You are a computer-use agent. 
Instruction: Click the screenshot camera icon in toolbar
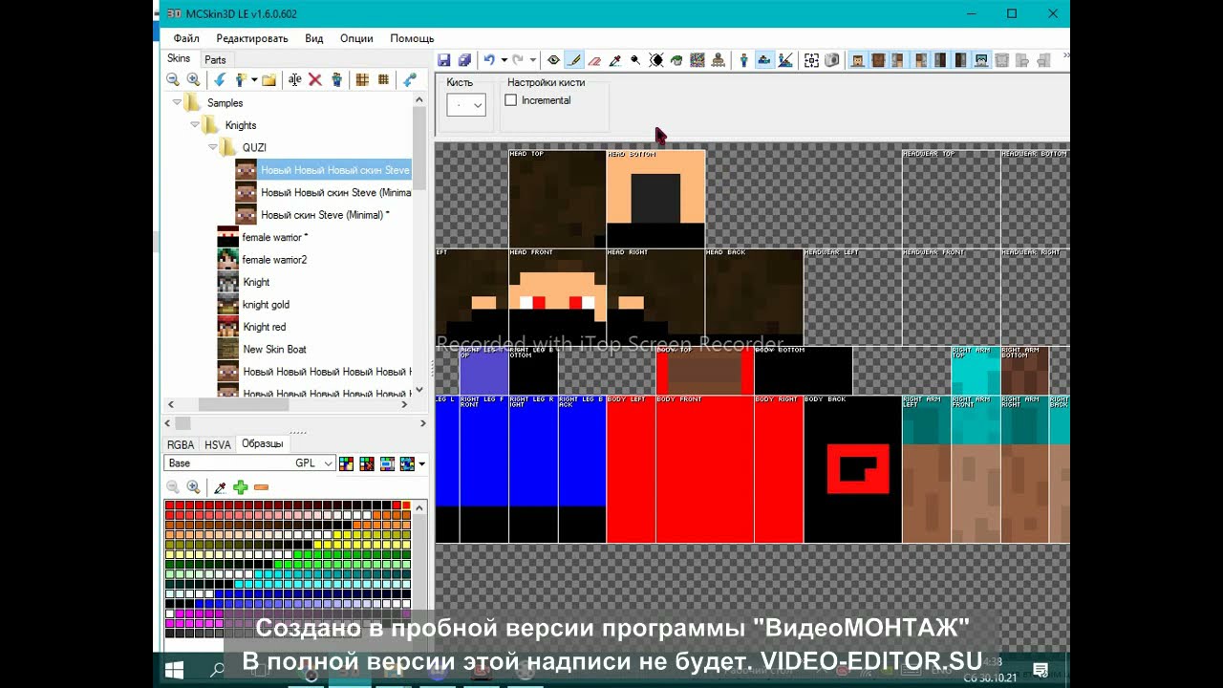(832, 60)
